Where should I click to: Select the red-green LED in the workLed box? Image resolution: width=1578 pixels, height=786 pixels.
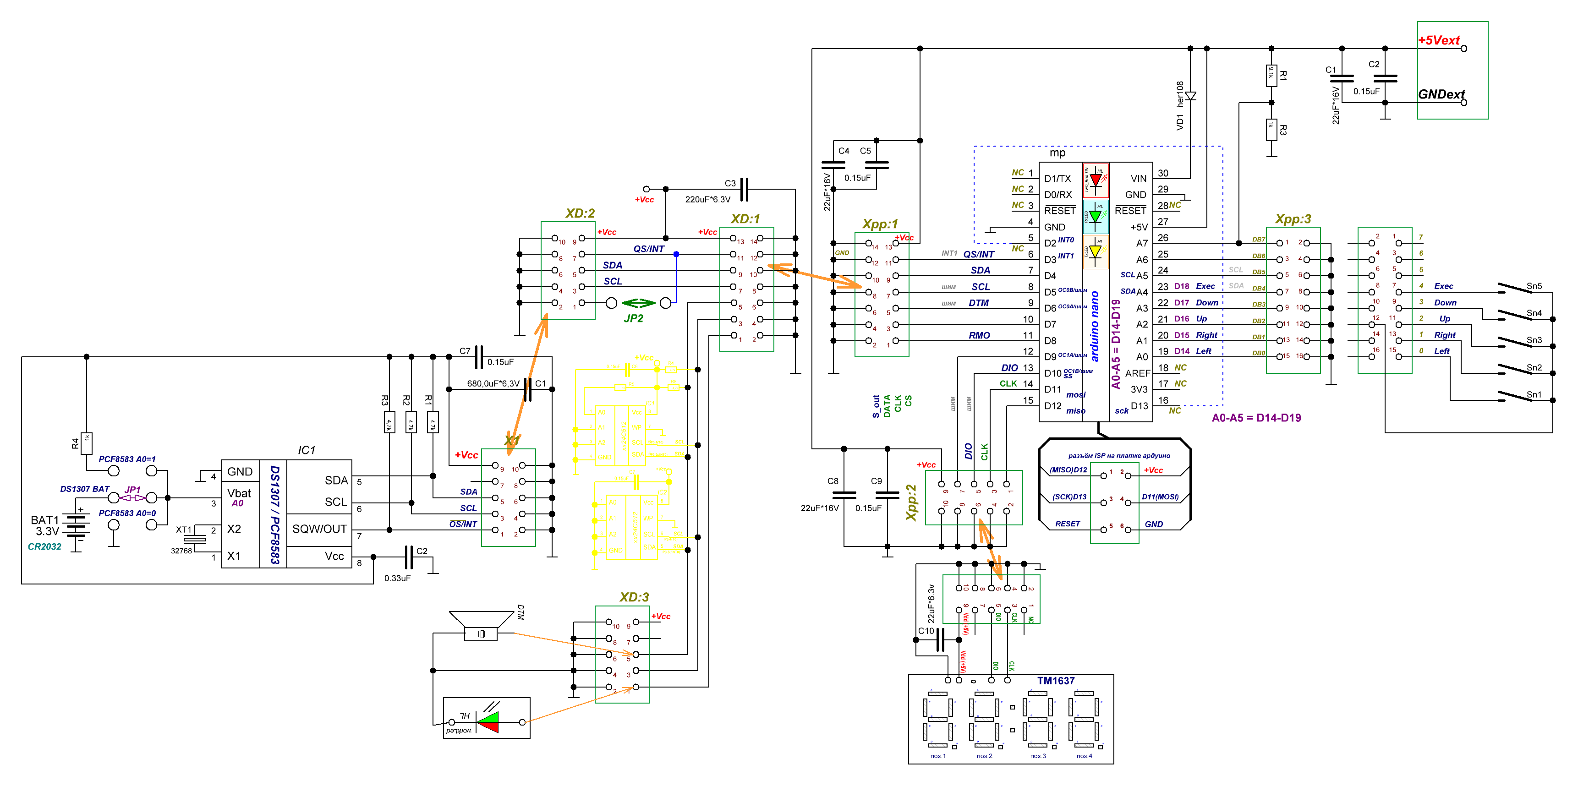tap(488, 722)
